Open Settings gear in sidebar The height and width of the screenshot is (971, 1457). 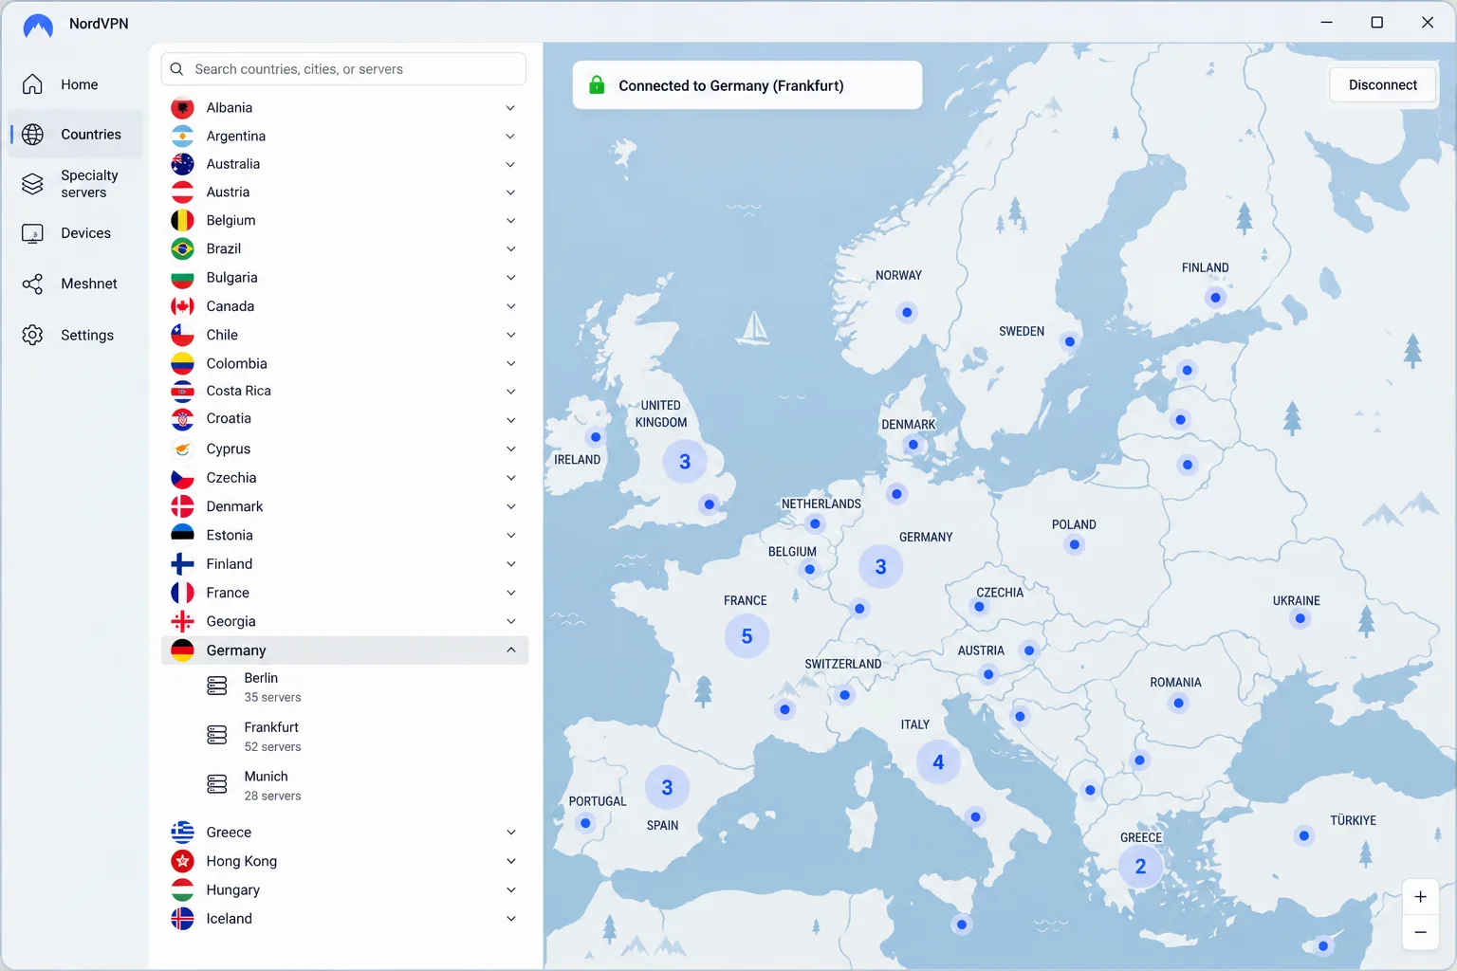(x=32, y=335)
